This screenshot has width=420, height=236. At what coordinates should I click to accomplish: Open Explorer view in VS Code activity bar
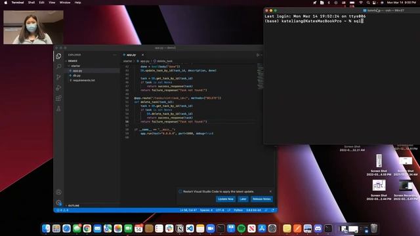point(58,56)
